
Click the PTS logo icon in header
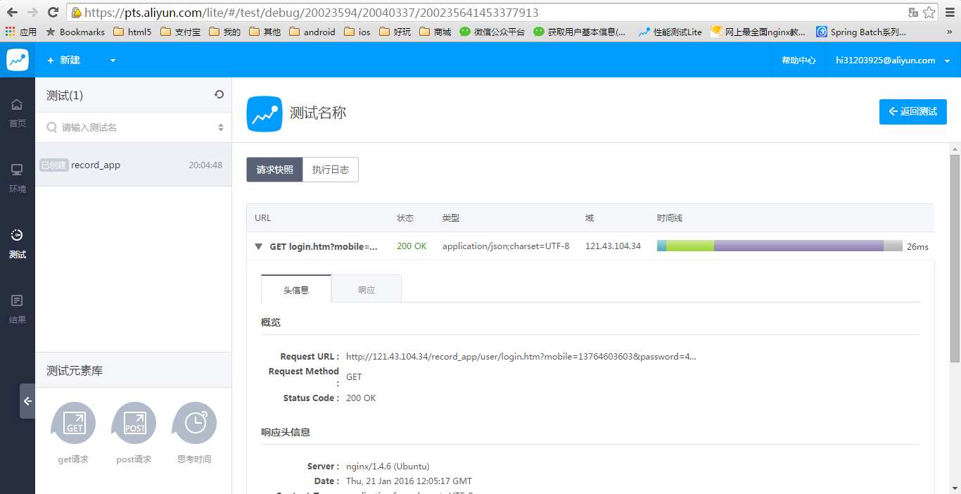pos(18,60)
